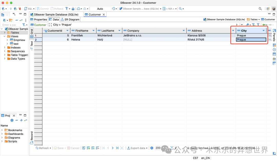Screen dimensions: 277x161
Task: Expand the Indexes tree node
Action: pos(5,47)
